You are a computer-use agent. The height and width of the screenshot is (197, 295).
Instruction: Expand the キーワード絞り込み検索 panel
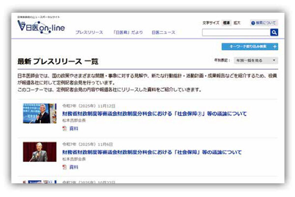point(248,47)
